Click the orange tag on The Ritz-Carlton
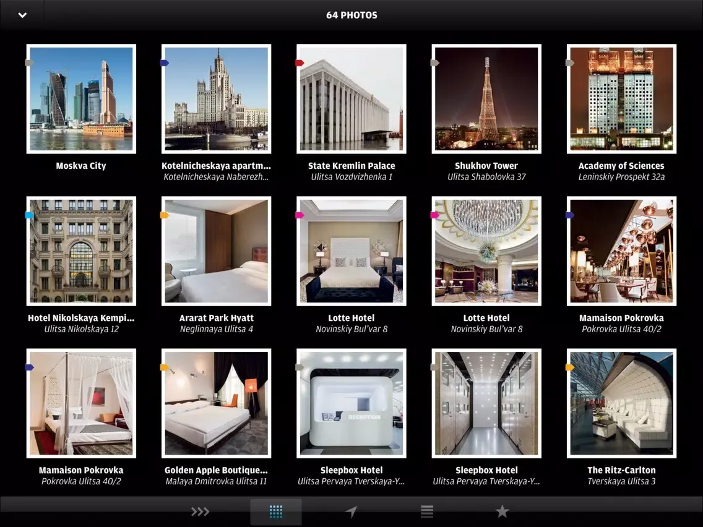 pos(569,367)
